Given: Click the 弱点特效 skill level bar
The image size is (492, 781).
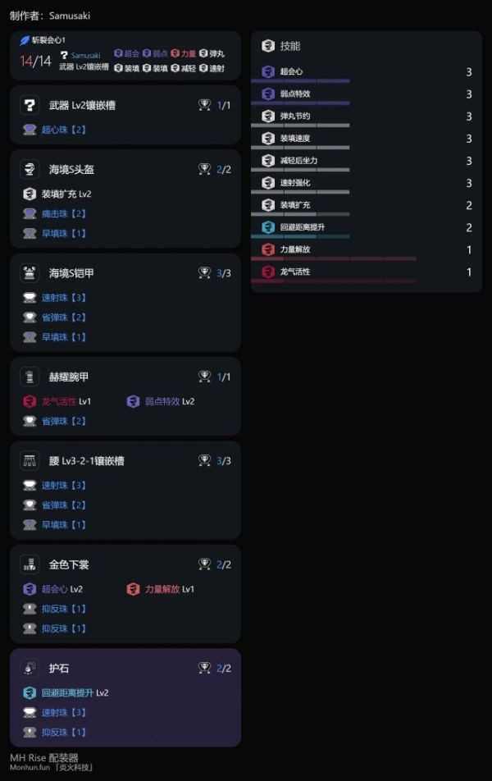Looking at the screenshot, I should [x=300, y=103].
